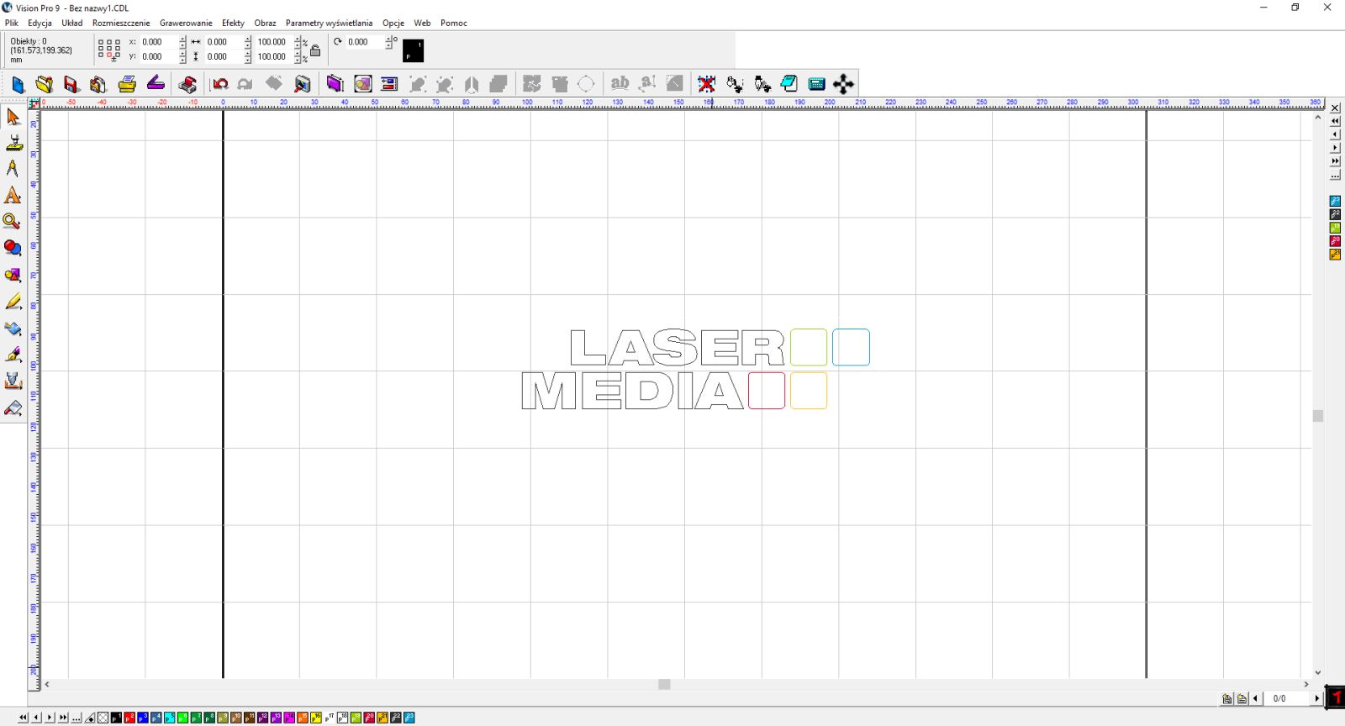Screen dimensions: 1345x726
Task: Click the red engraving machine output icon
Action: pos(187,84)
